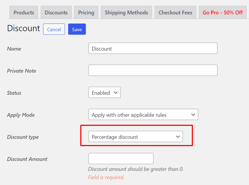Click the 'Field is required.' error text
Image resolution: width=249 pixels, height=185 pixels.
pyautogui.click(x=106, y=177)
